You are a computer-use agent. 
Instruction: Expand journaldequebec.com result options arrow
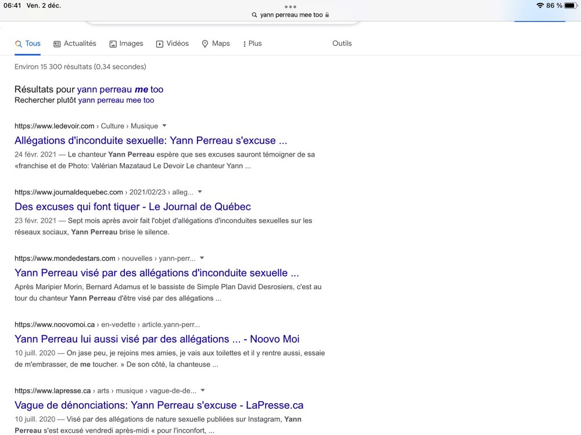click(200, 192)
